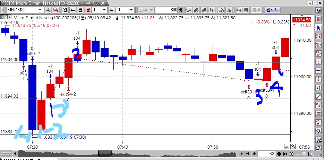Select the arrow pointer tool in right sidebar
The image size is (324, 160).
(319, 27)
